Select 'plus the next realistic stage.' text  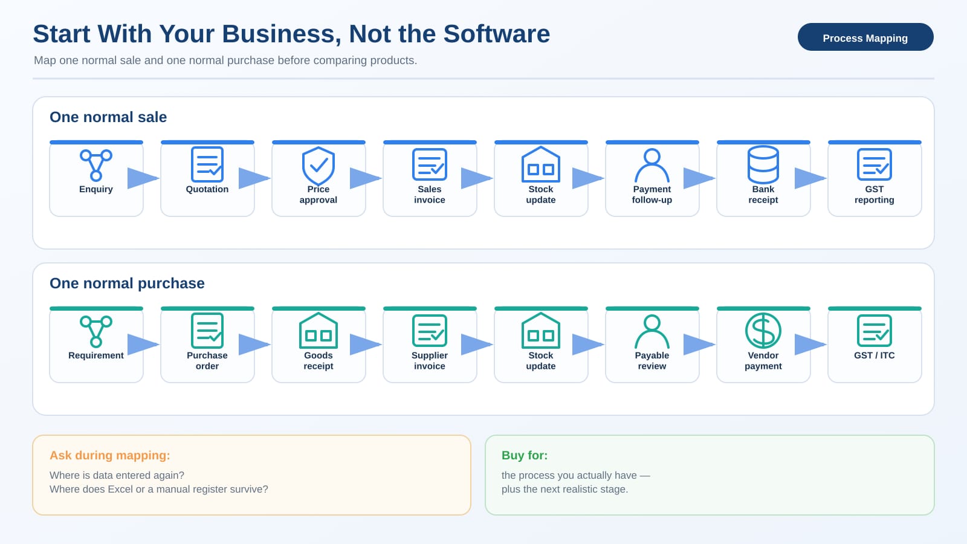(565, 489)
